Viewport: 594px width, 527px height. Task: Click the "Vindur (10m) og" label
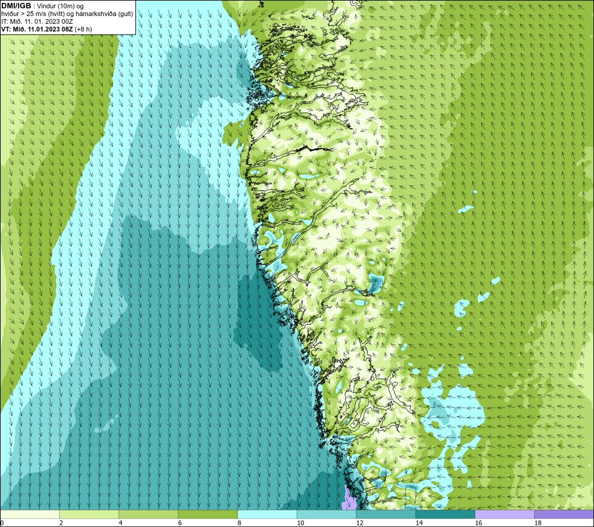[61, 7]
